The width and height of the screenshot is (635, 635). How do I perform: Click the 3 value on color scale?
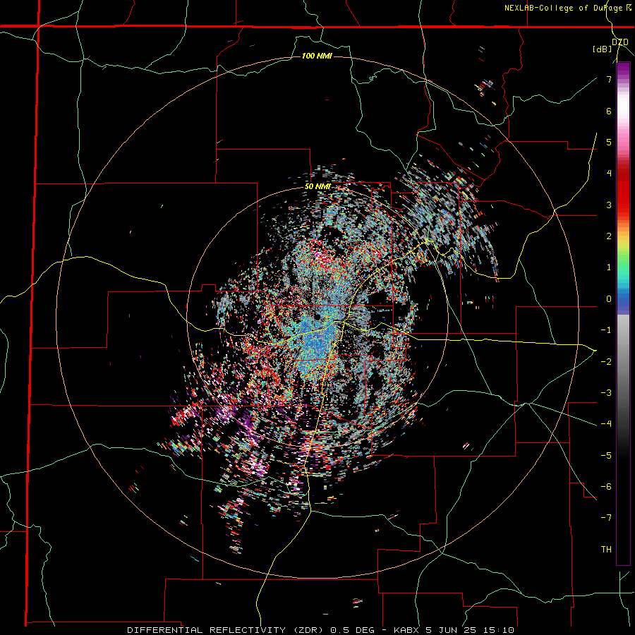[x=609, y=205]
